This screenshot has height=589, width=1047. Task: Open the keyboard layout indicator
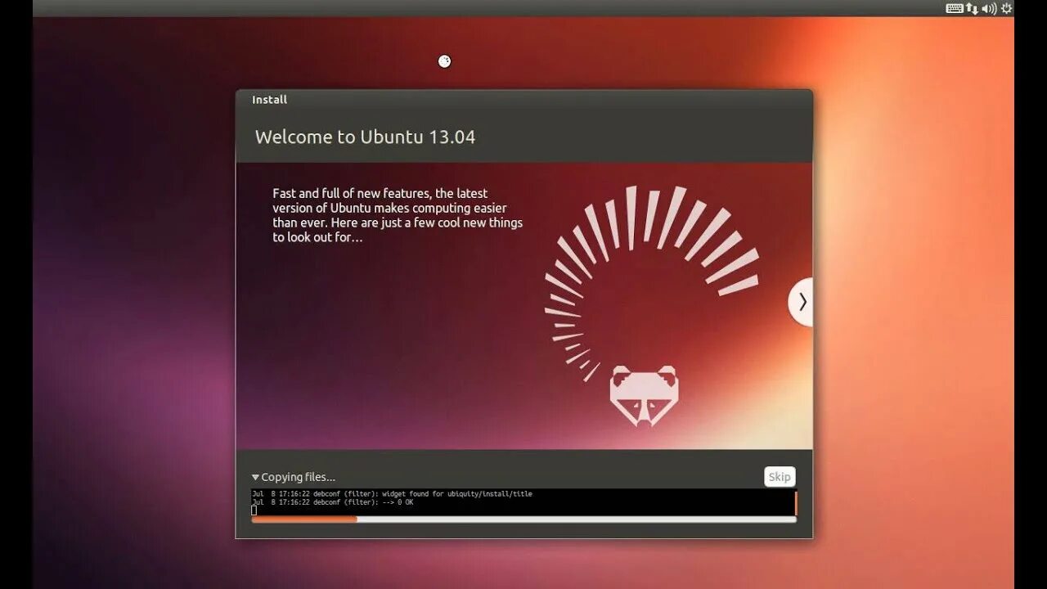pyautogui.click(x=955, y=8)
